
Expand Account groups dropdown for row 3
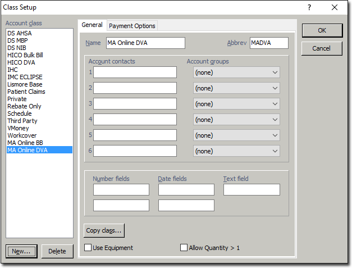pyautogui.click(x=236, y=104)
